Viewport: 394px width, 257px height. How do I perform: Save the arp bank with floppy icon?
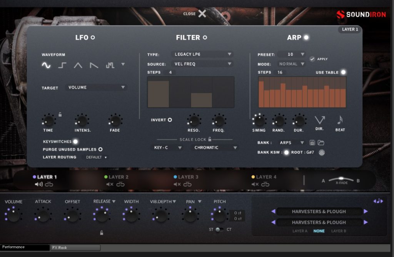tap(312, 143)
